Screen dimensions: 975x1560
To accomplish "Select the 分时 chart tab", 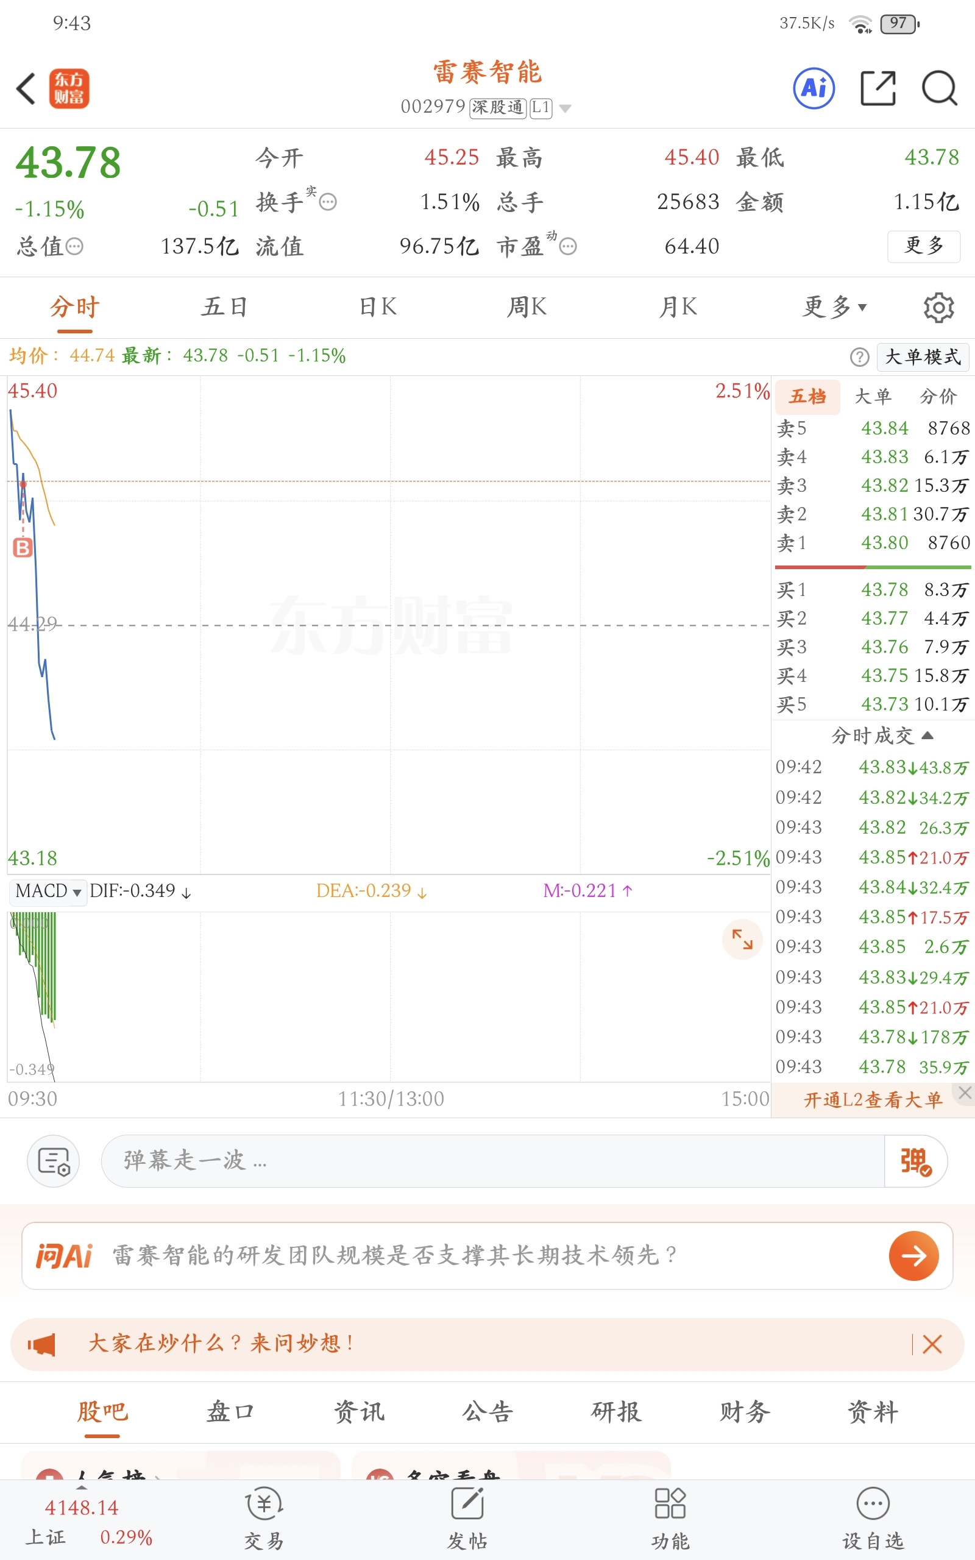I will pos(75,307).
